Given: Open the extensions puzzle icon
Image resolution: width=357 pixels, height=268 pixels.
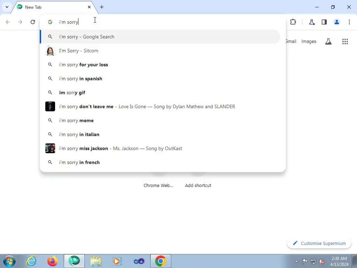Looking at the screenshot, I should (293, 22).
